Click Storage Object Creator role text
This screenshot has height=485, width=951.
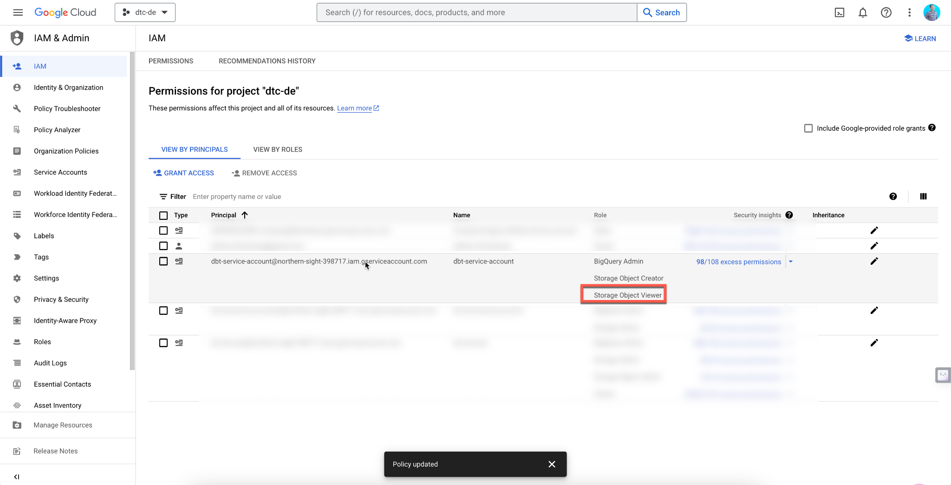click(x=628, y=278)
